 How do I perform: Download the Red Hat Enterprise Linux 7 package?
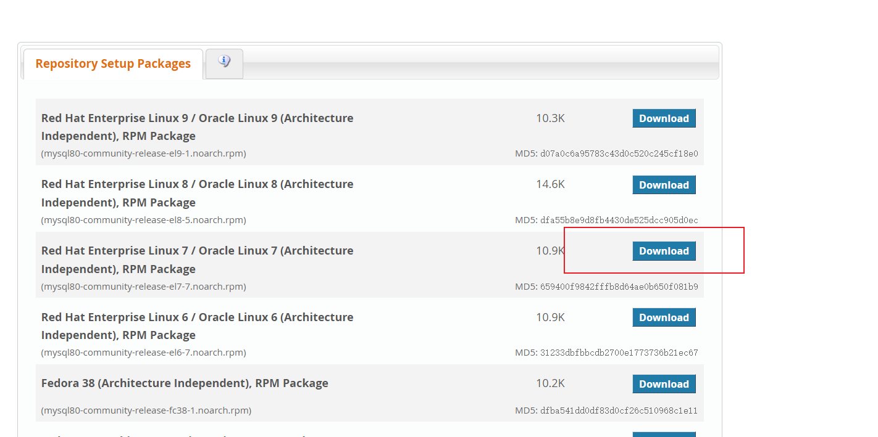click(x=664, y=251)
